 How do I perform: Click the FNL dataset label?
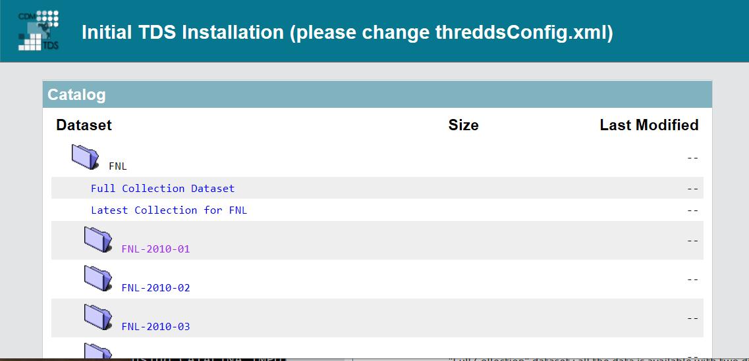pos(118,166)
